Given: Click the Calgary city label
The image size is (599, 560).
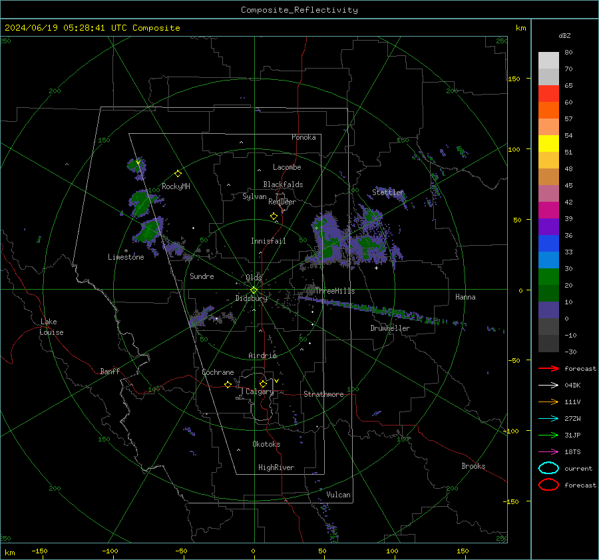Looking at the screenshot, I should [x=260, y=392].
